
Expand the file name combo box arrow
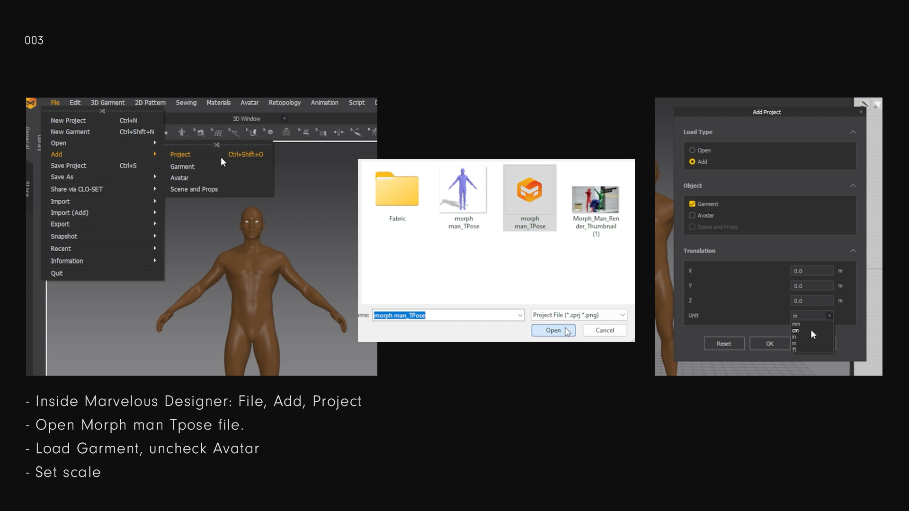click(x=520, y=315)
